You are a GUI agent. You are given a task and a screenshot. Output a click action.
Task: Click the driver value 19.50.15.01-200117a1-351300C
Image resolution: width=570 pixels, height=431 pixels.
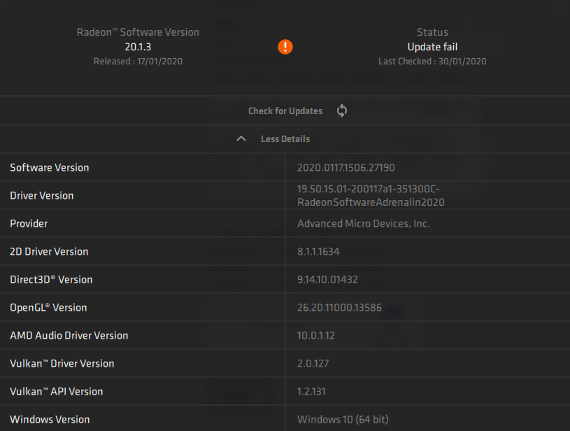[369, 189]
